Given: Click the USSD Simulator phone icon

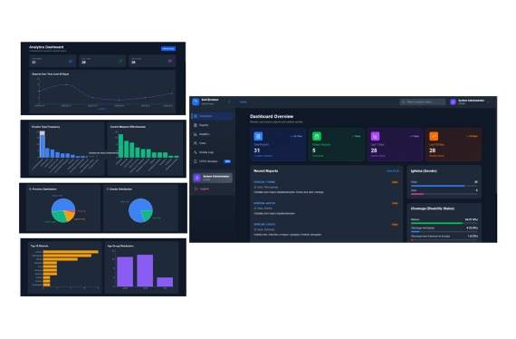Looking at the screenshot, I should coord(196,161).
